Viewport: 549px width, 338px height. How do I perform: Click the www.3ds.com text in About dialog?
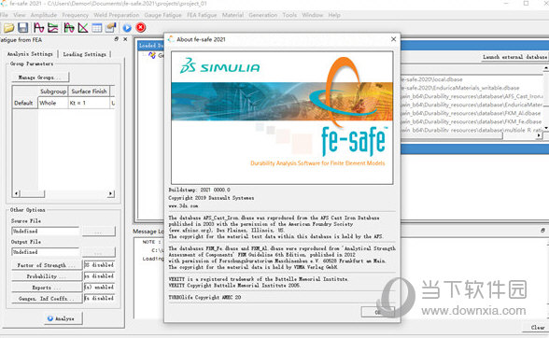pos(183,206)
